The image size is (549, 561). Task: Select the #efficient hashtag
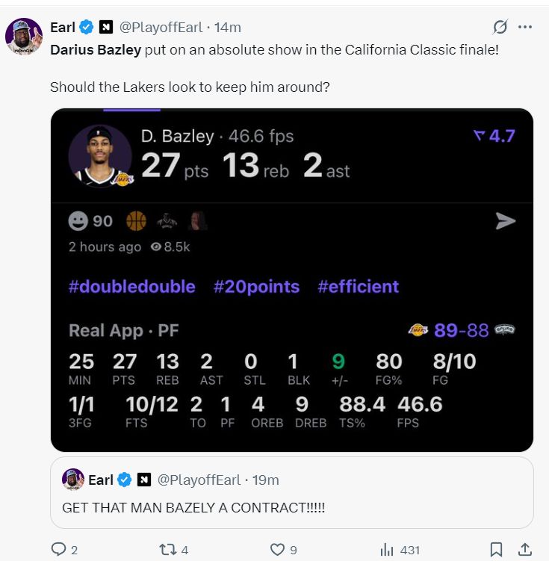[x=358, y=287]
